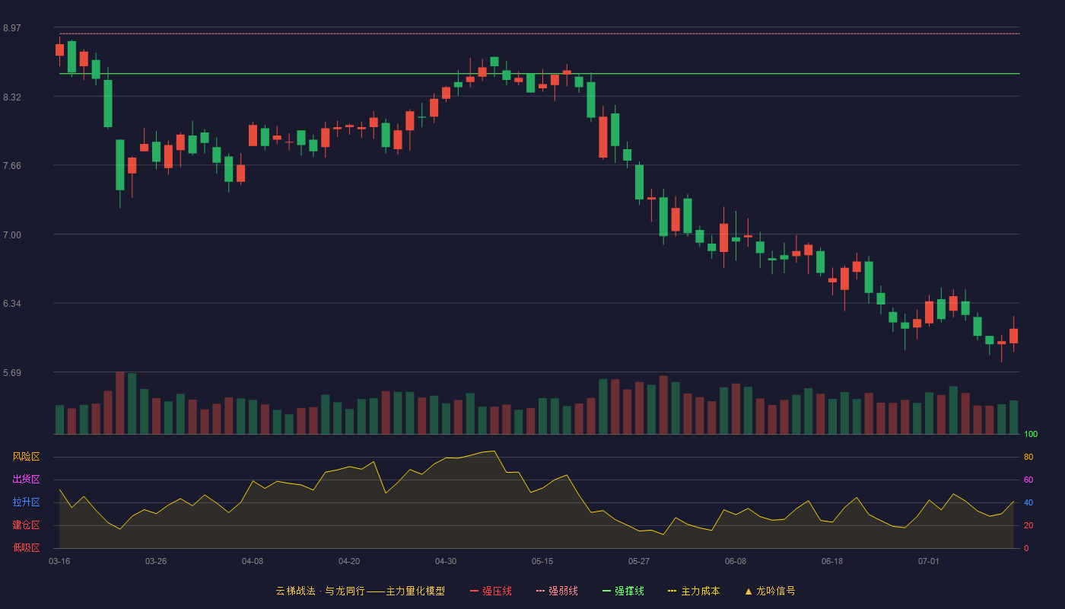Click the 8.97 price axis label
1065x609 pixels.
pyautogui.click(x=12, y=28)
